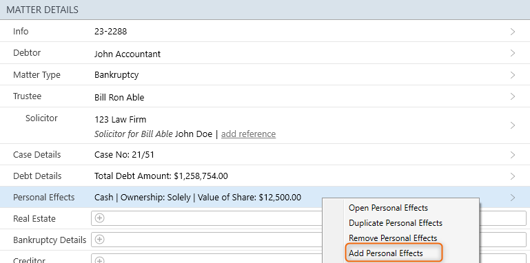The width and height of the screenshot is (530, 263).
Task: Click the Trustee row chevron arrow
Action: tap(513, 96)
